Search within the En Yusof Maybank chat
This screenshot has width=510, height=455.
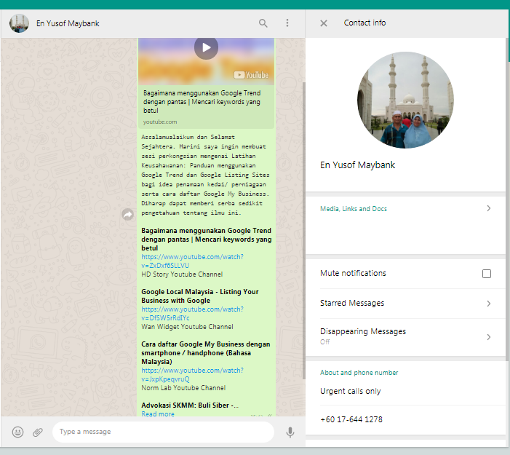(263, 23)
